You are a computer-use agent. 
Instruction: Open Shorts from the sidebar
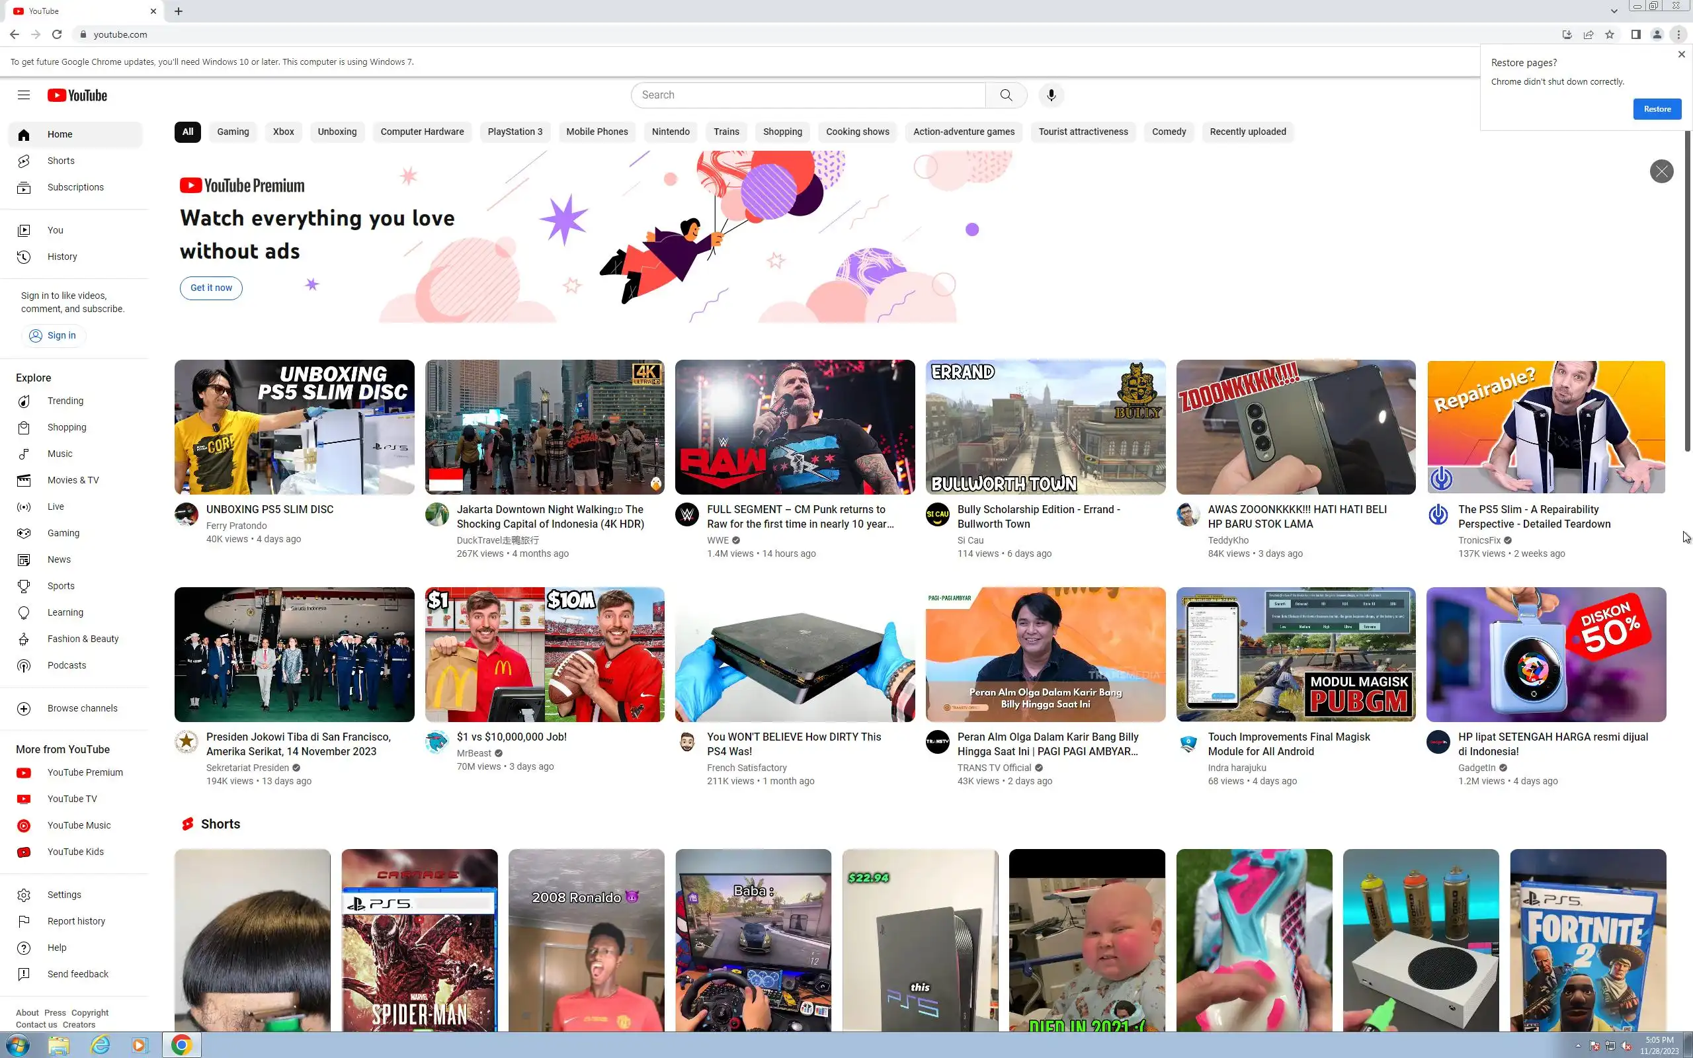61,161
